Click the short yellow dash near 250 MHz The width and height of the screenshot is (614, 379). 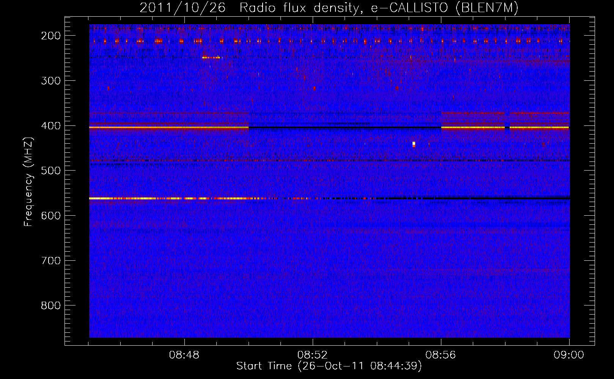click(x=211, y=58)
